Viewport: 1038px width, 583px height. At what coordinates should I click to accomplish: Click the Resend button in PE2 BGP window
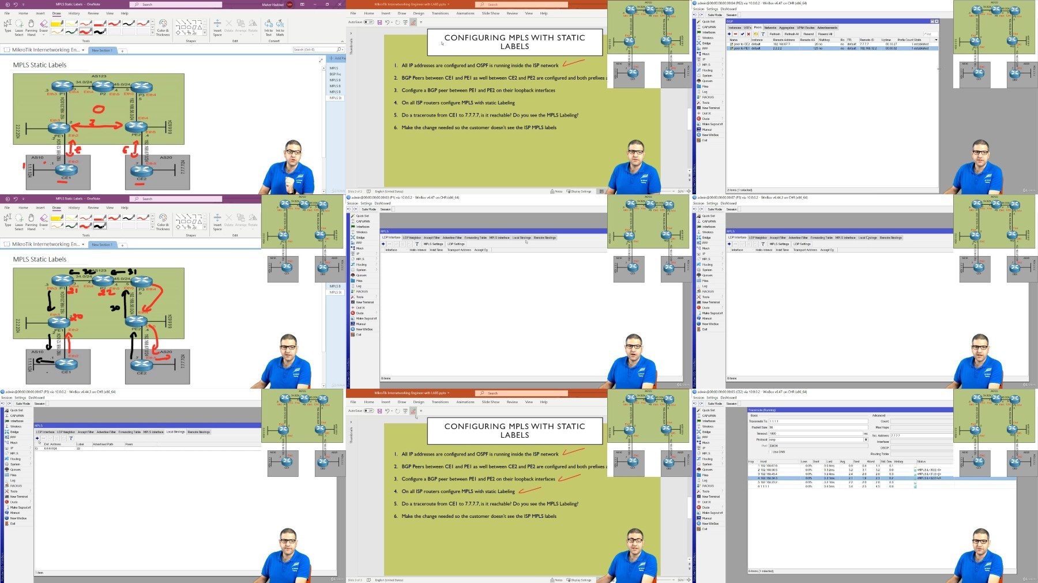[x=808, y=34]
